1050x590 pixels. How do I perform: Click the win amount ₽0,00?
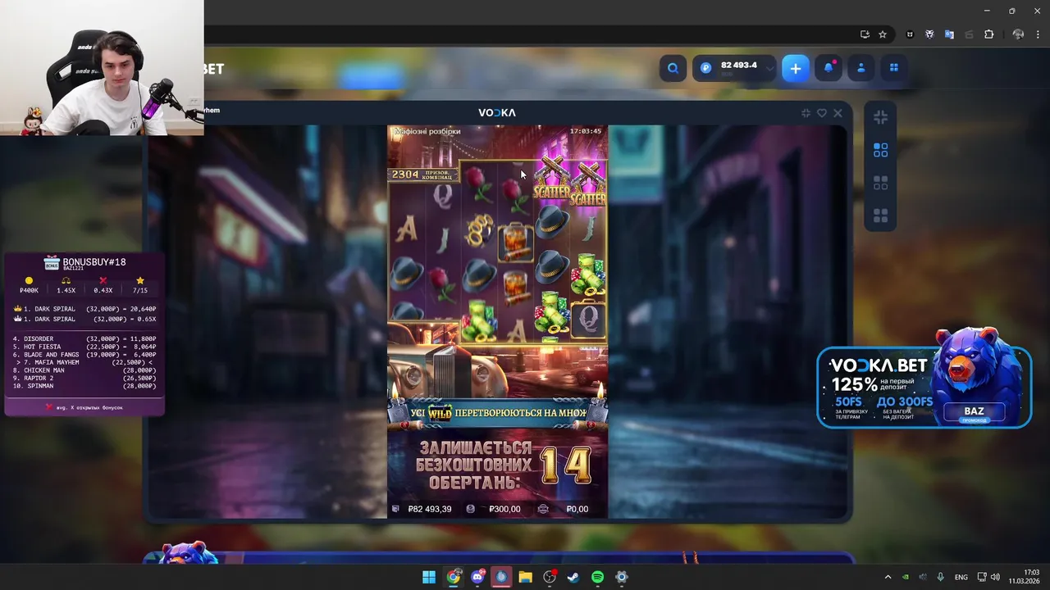coord(577,509)
